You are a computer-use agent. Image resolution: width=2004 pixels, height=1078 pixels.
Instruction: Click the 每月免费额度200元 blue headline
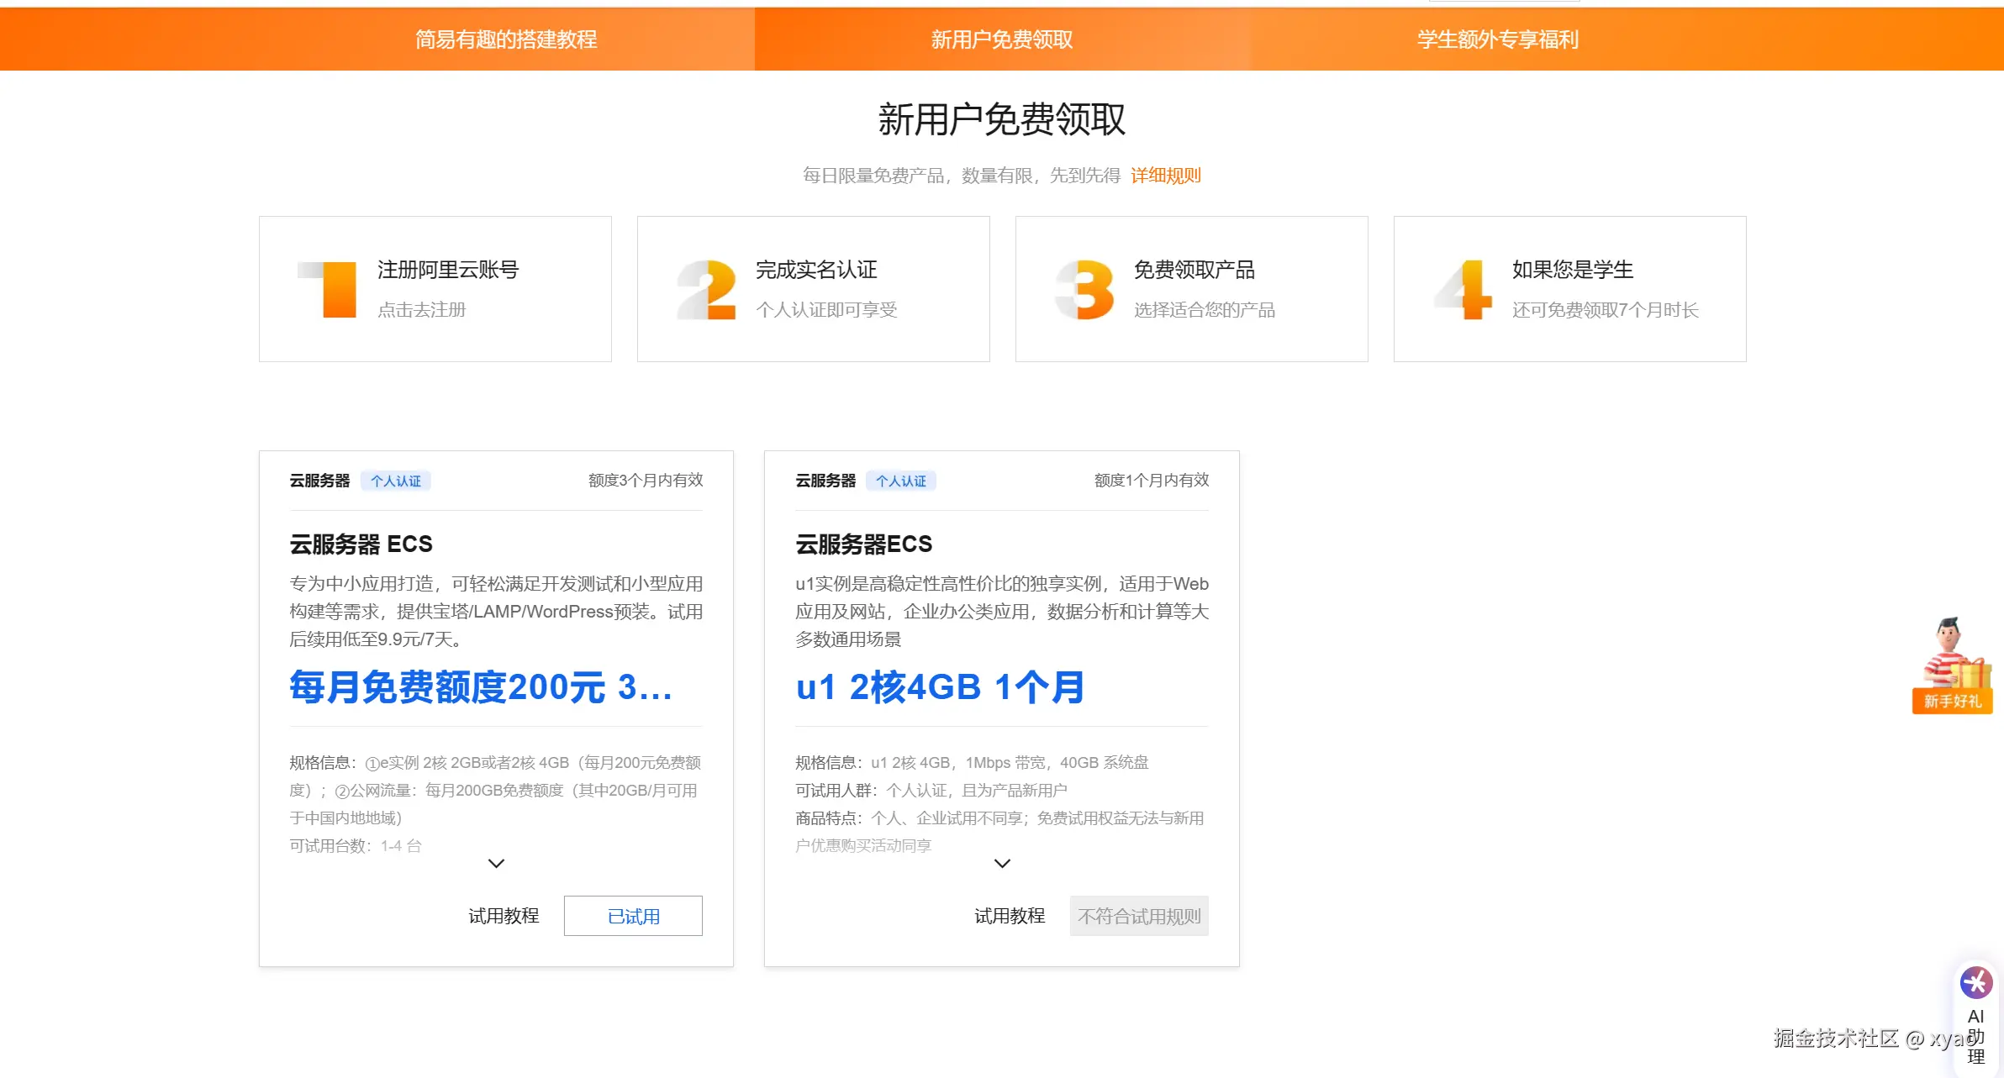click(x=481, y=687)
